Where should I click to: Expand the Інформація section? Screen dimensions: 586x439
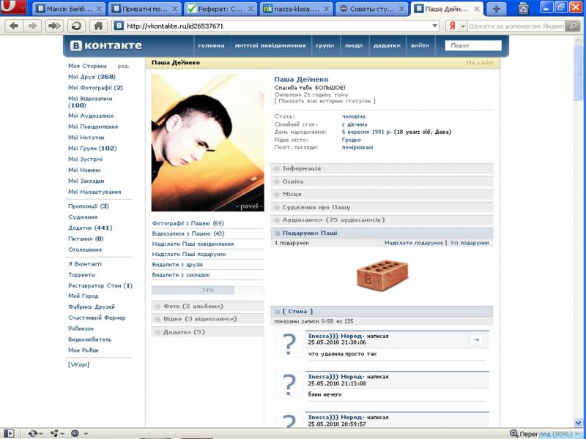pos(301,168)
